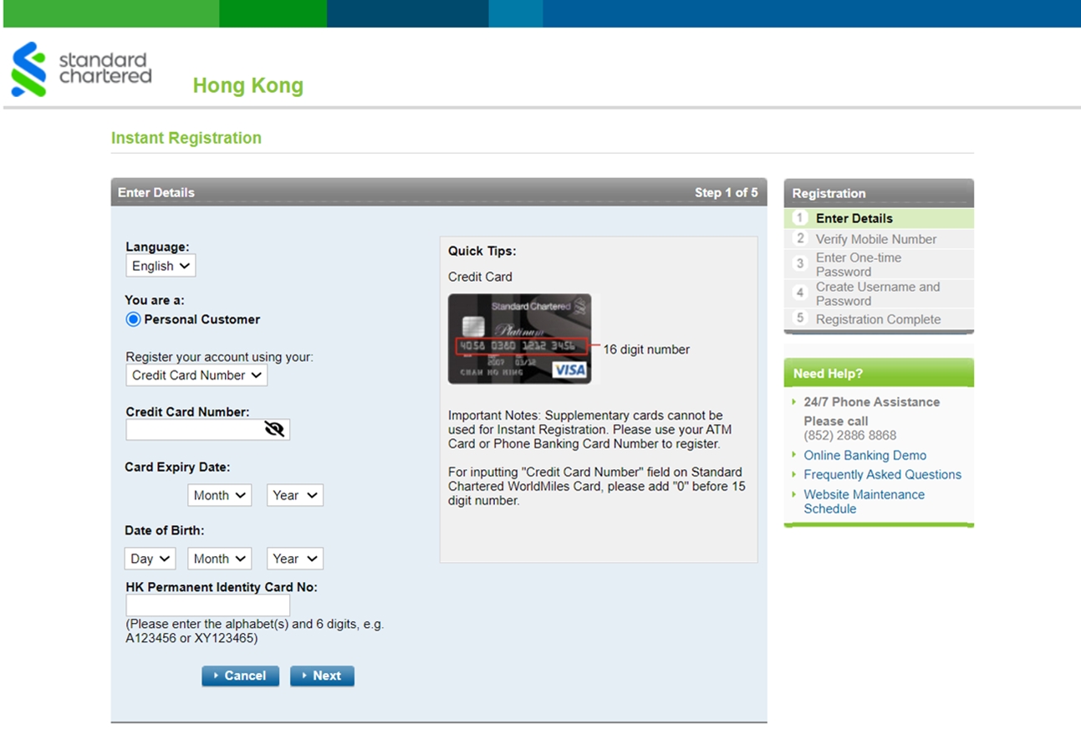This screenshot has width=1081, height=740.
Task: Select the Personal Customer radio button
Action: (x=133, y=319)
